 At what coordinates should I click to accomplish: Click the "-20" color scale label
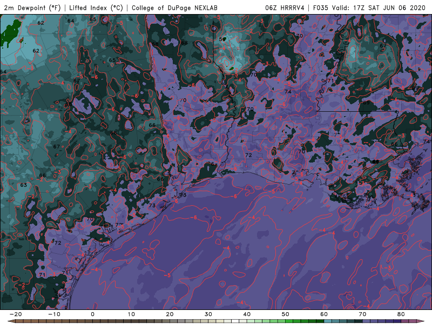click(x=16, y=314)
